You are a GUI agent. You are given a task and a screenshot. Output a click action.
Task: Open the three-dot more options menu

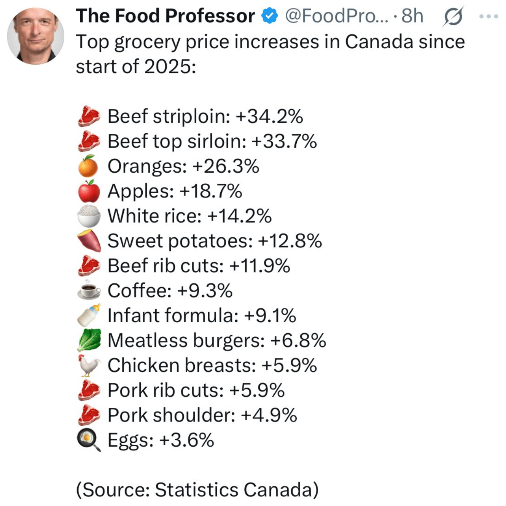[x=488, y=16]
